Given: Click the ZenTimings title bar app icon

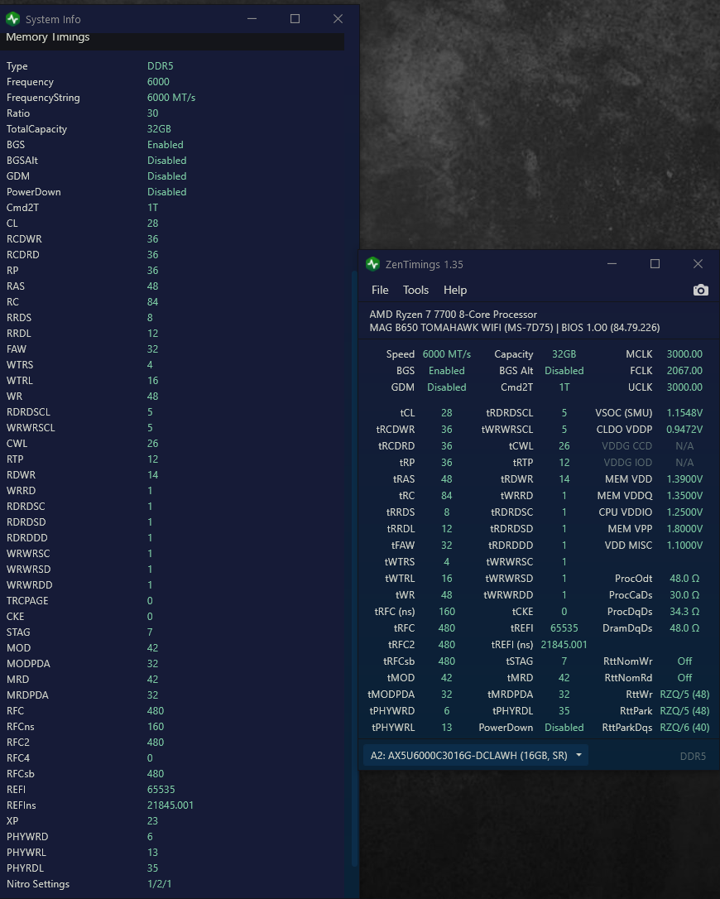Looking at the screenshot, I should [372, 264].
